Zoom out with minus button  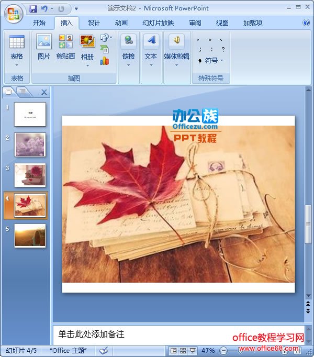tap(224, 351)
